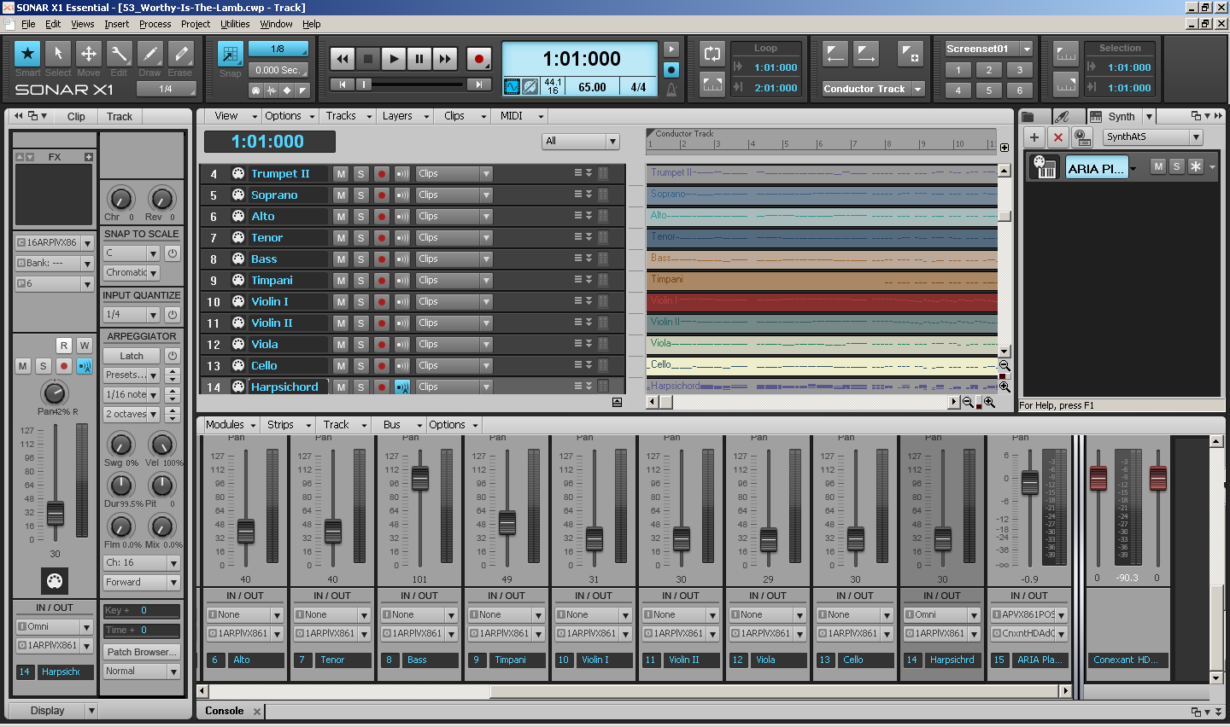Click the arpeggiator Latch button

point(132,356)
